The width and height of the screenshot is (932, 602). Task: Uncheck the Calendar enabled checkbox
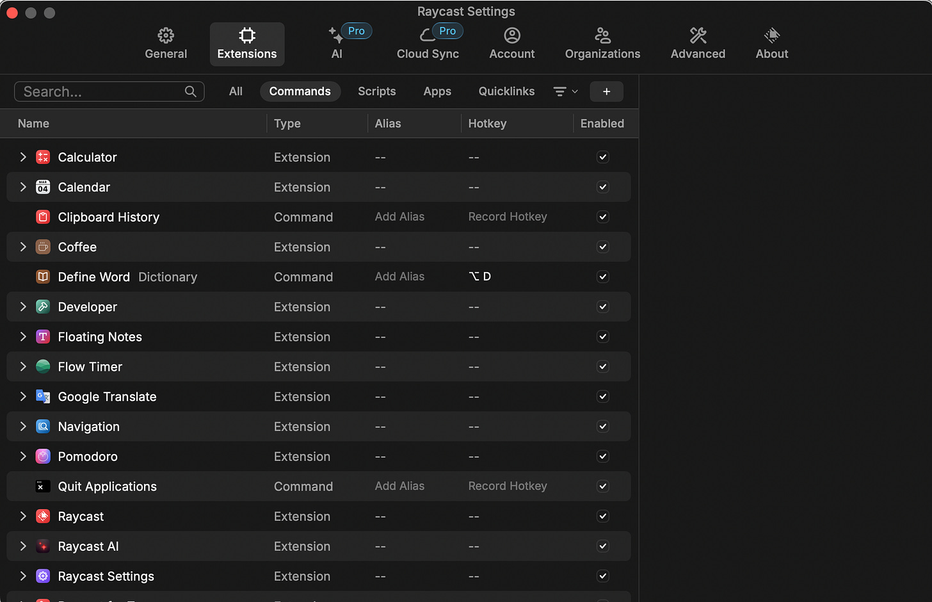pos(602,187)
